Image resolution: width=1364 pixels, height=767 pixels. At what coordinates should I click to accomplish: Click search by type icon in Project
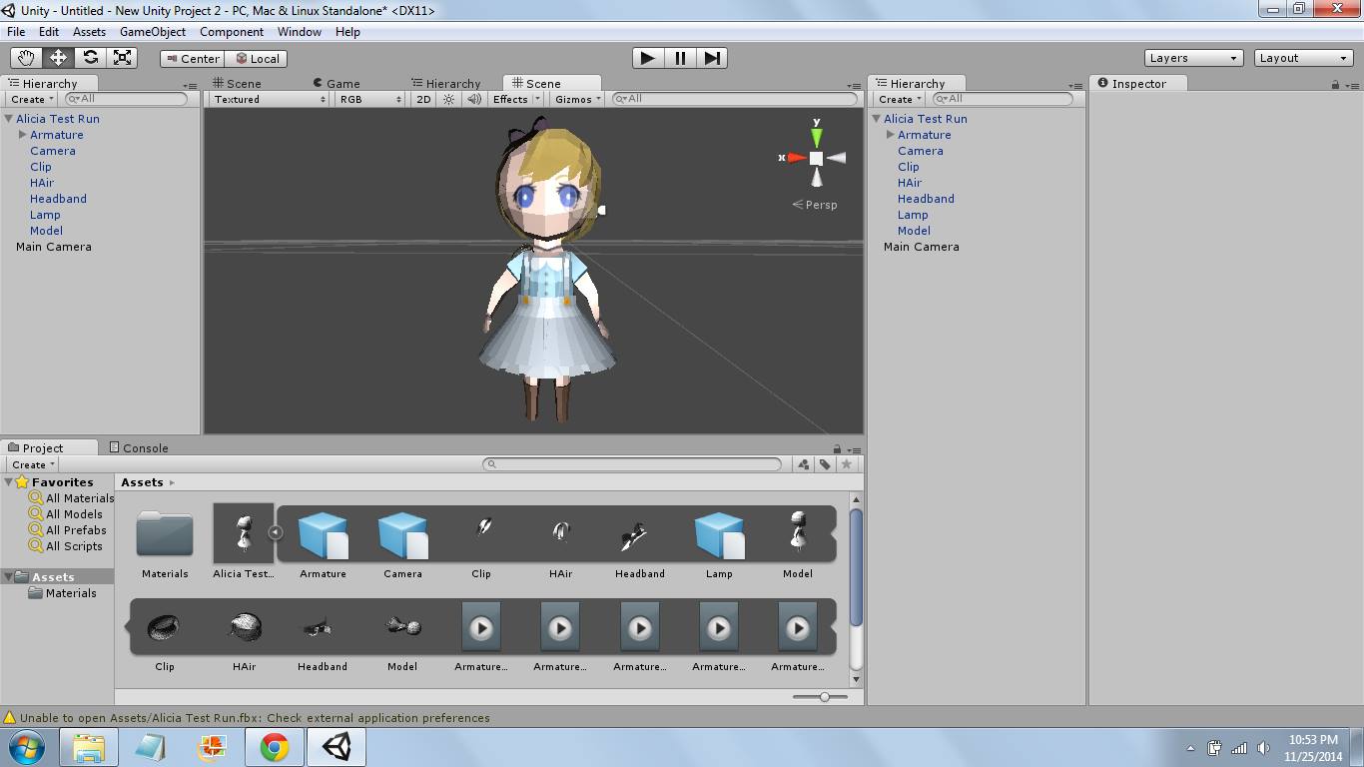(804, 464)
